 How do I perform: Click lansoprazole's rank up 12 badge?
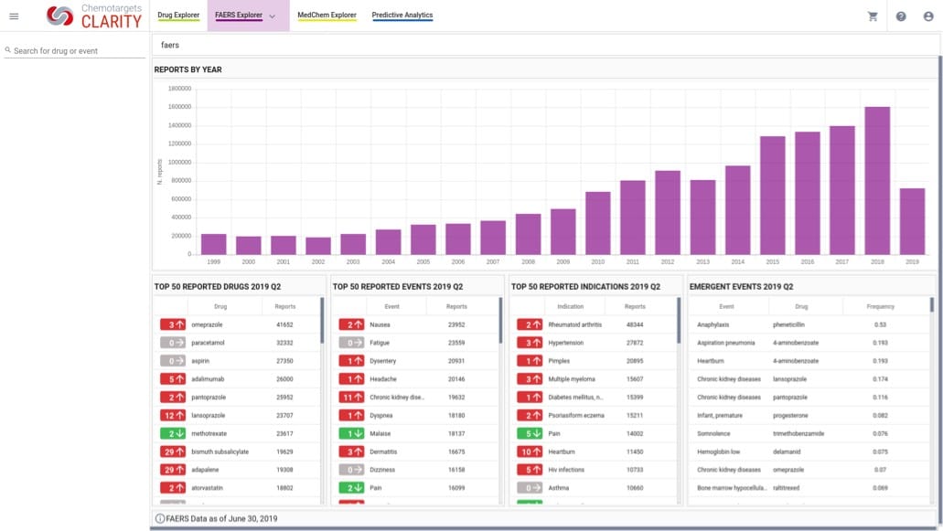[173, 415]
